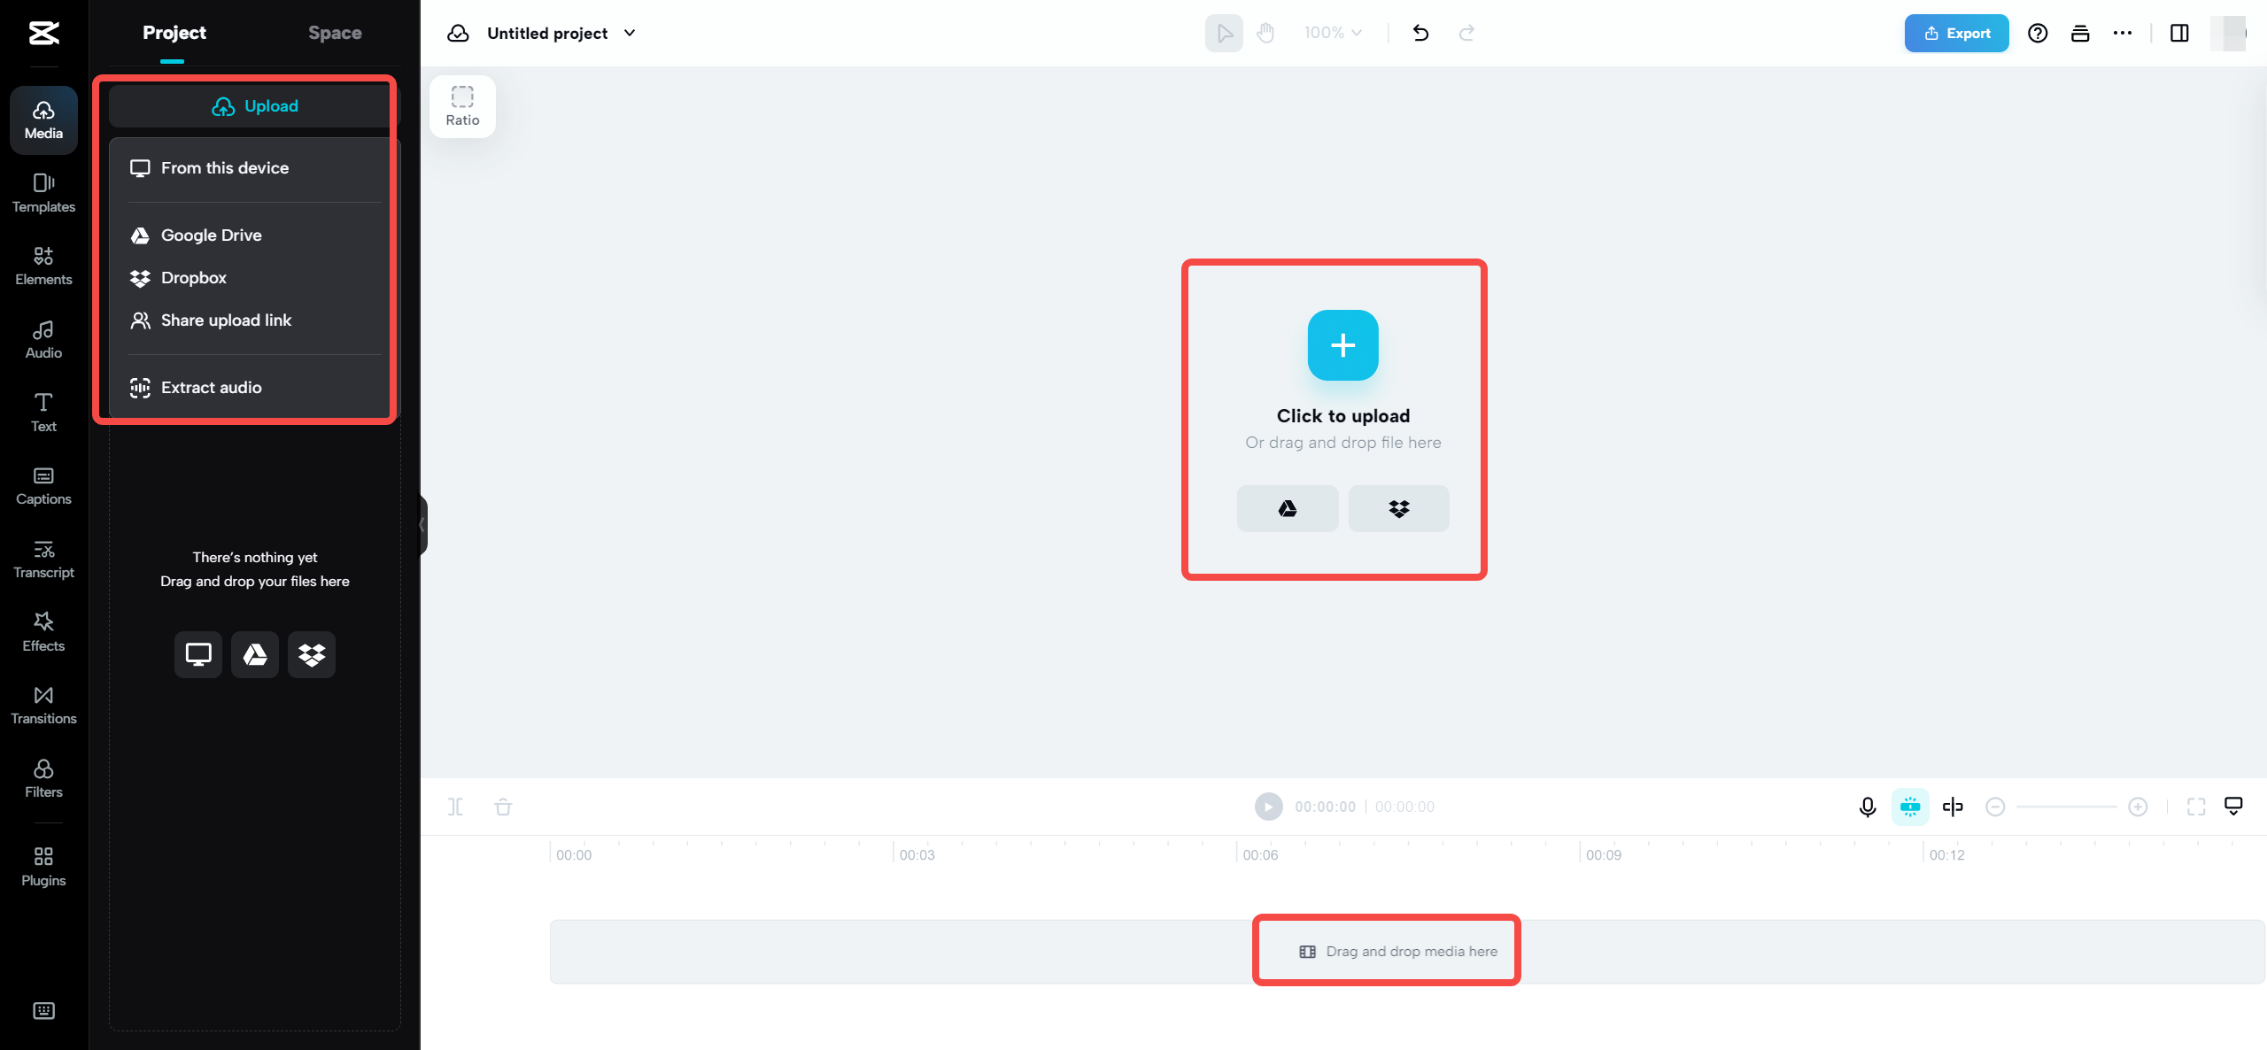The width and height of the screenshot is (2267, 1050).
Task: Click the timeline zoom slider track
Action: pos(2065,807)
